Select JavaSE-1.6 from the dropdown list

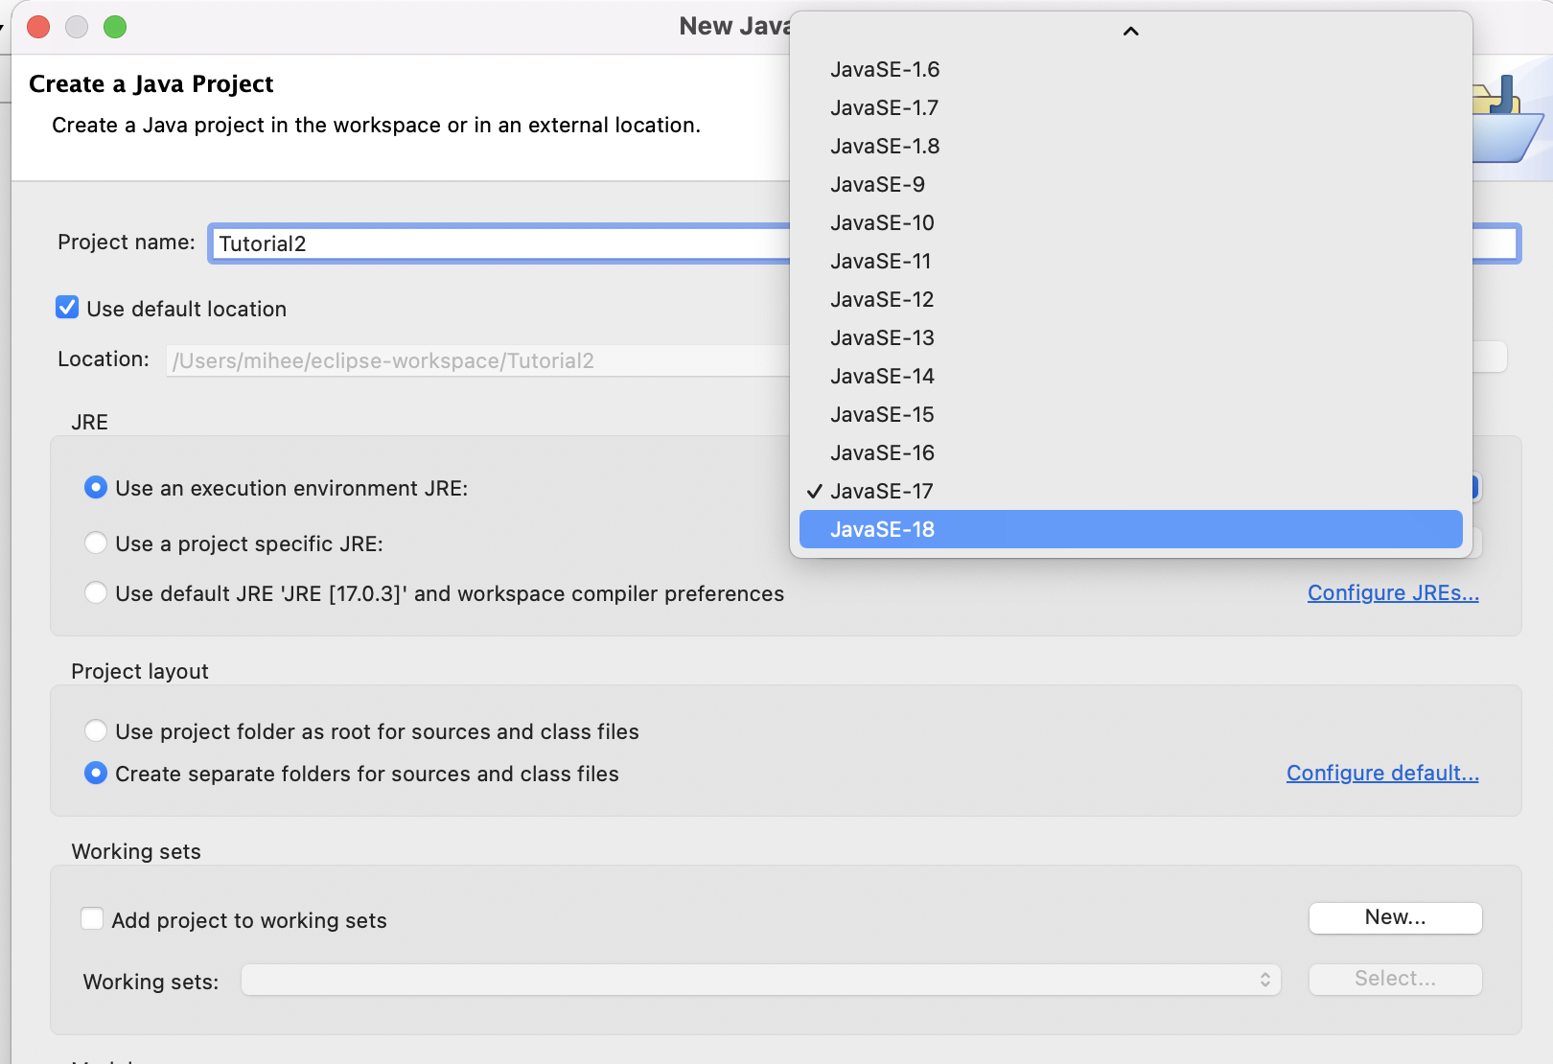[1130, 69]
